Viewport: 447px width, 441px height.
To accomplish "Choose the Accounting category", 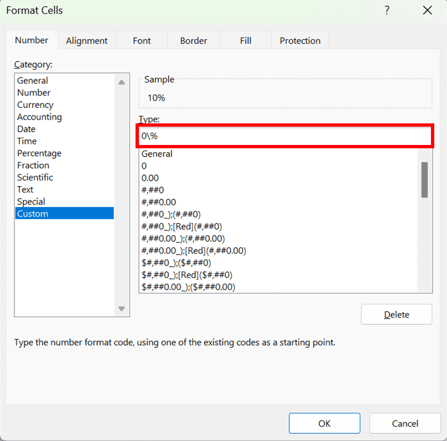I will [x=65, y=117].
